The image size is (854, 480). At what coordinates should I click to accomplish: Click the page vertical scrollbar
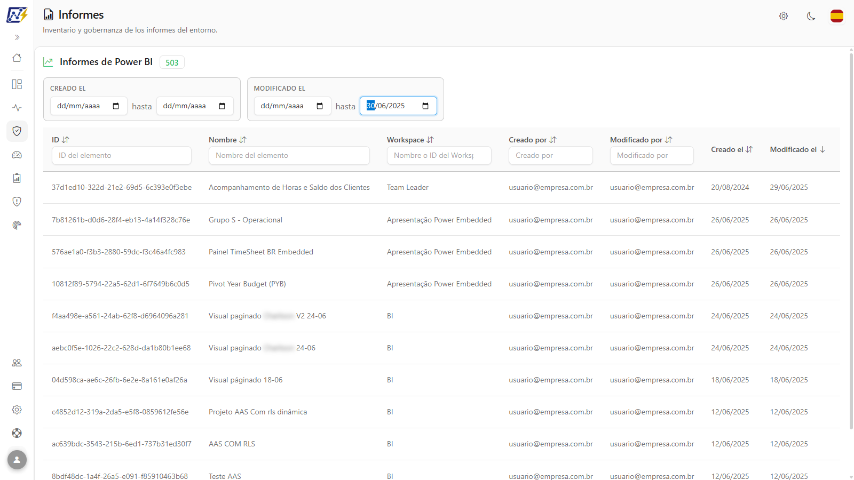click(x=851, y=240)
